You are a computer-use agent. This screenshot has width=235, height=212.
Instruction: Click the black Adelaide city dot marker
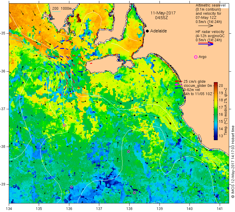tap(147, 31)
